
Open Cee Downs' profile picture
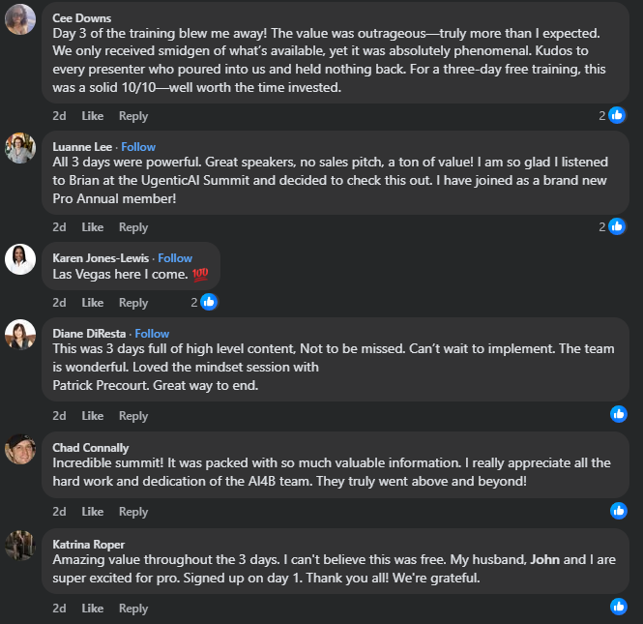pyautogui.click(x=20, y=19)
